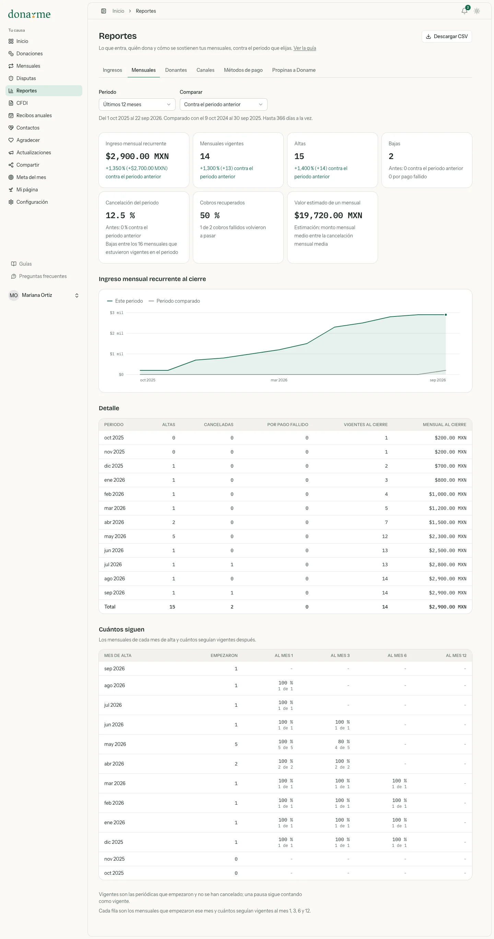494x939 pixels.
Task: Collapse sidebar using panel icon
Action: (103, 11)
